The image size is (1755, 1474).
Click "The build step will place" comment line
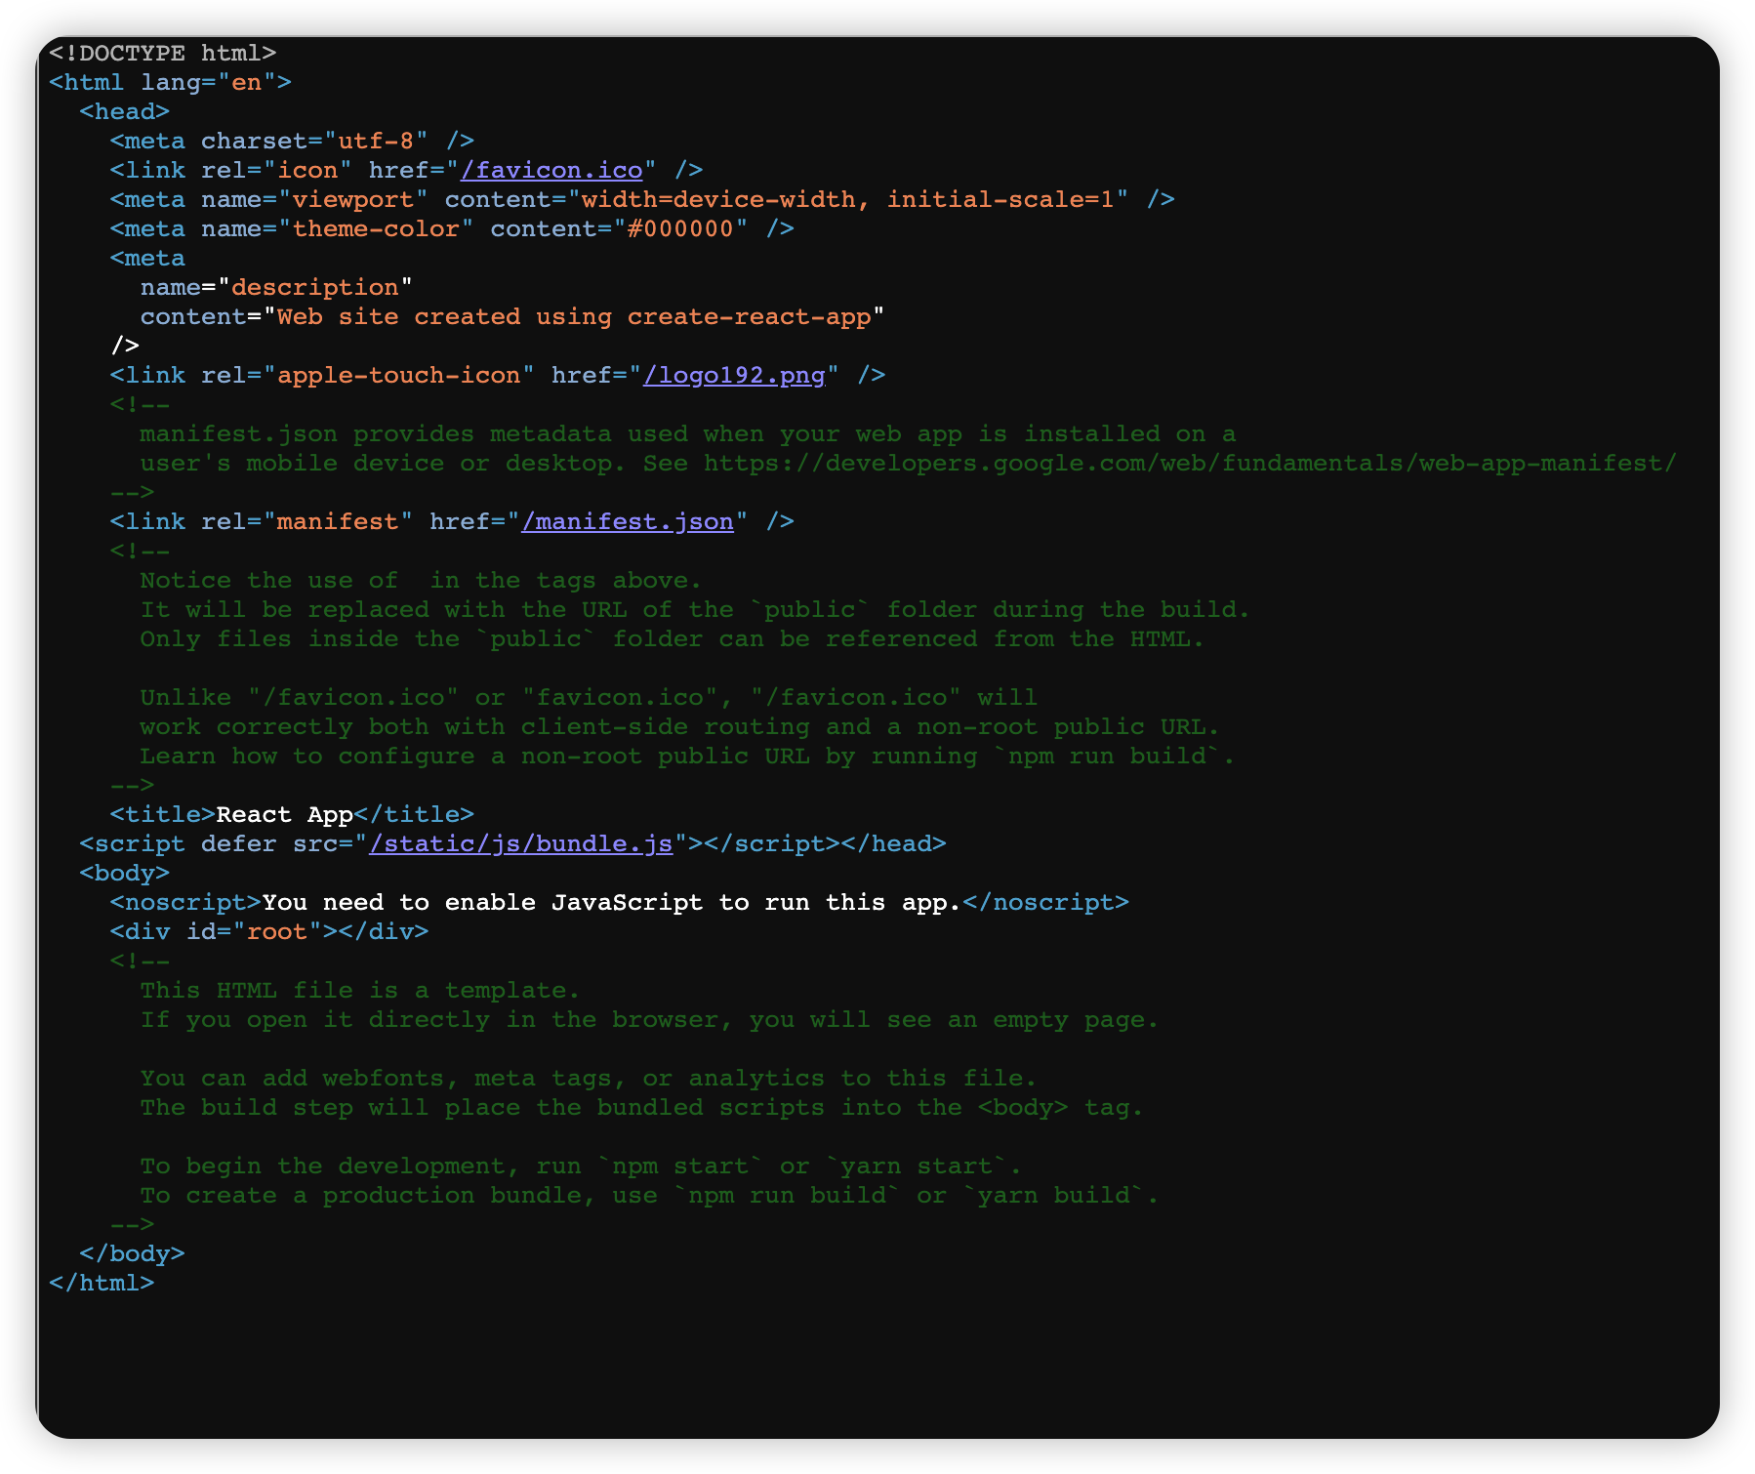point(642,1107)
